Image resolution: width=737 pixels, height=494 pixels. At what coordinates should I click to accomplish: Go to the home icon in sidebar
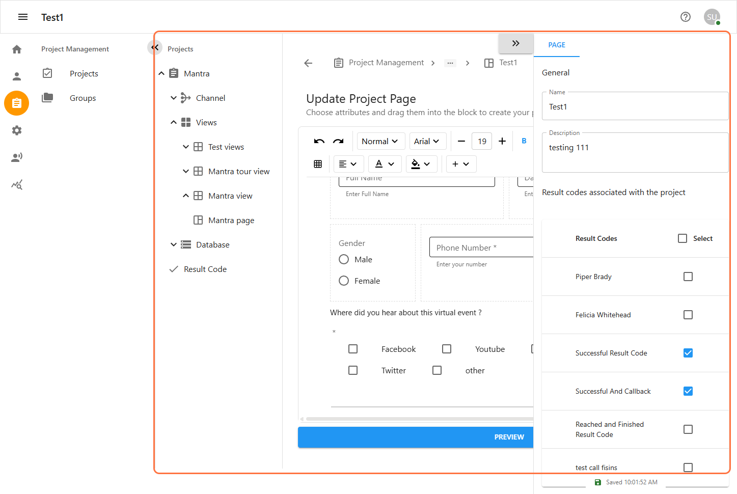coord(17,49)
